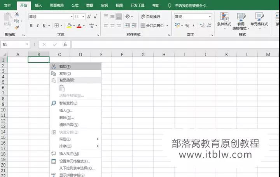
Task: Align text left
Action: tap(106, 26)
